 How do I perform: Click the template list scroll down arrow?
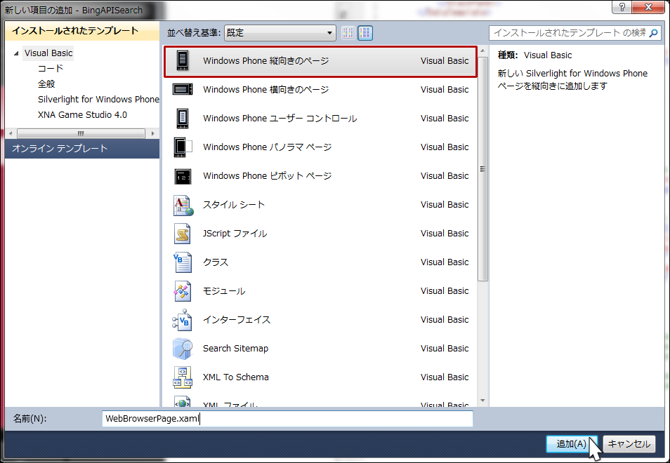click(483, 401)
